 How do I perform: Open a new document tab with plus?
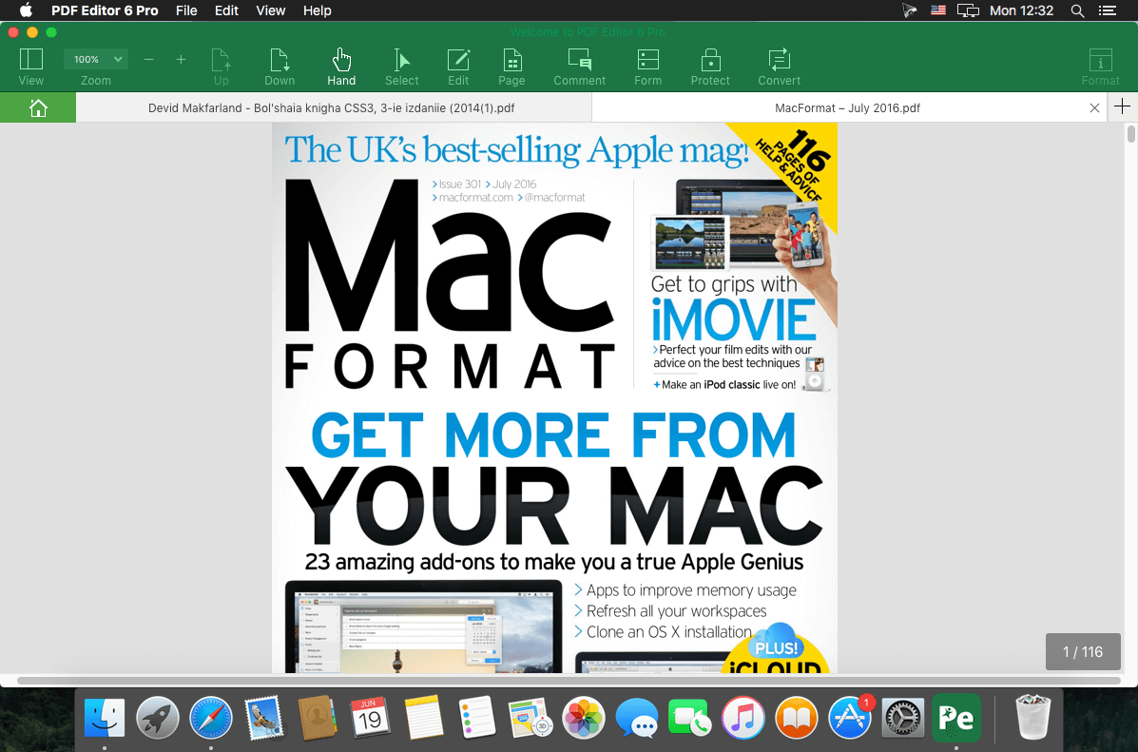pos(1122,107)
